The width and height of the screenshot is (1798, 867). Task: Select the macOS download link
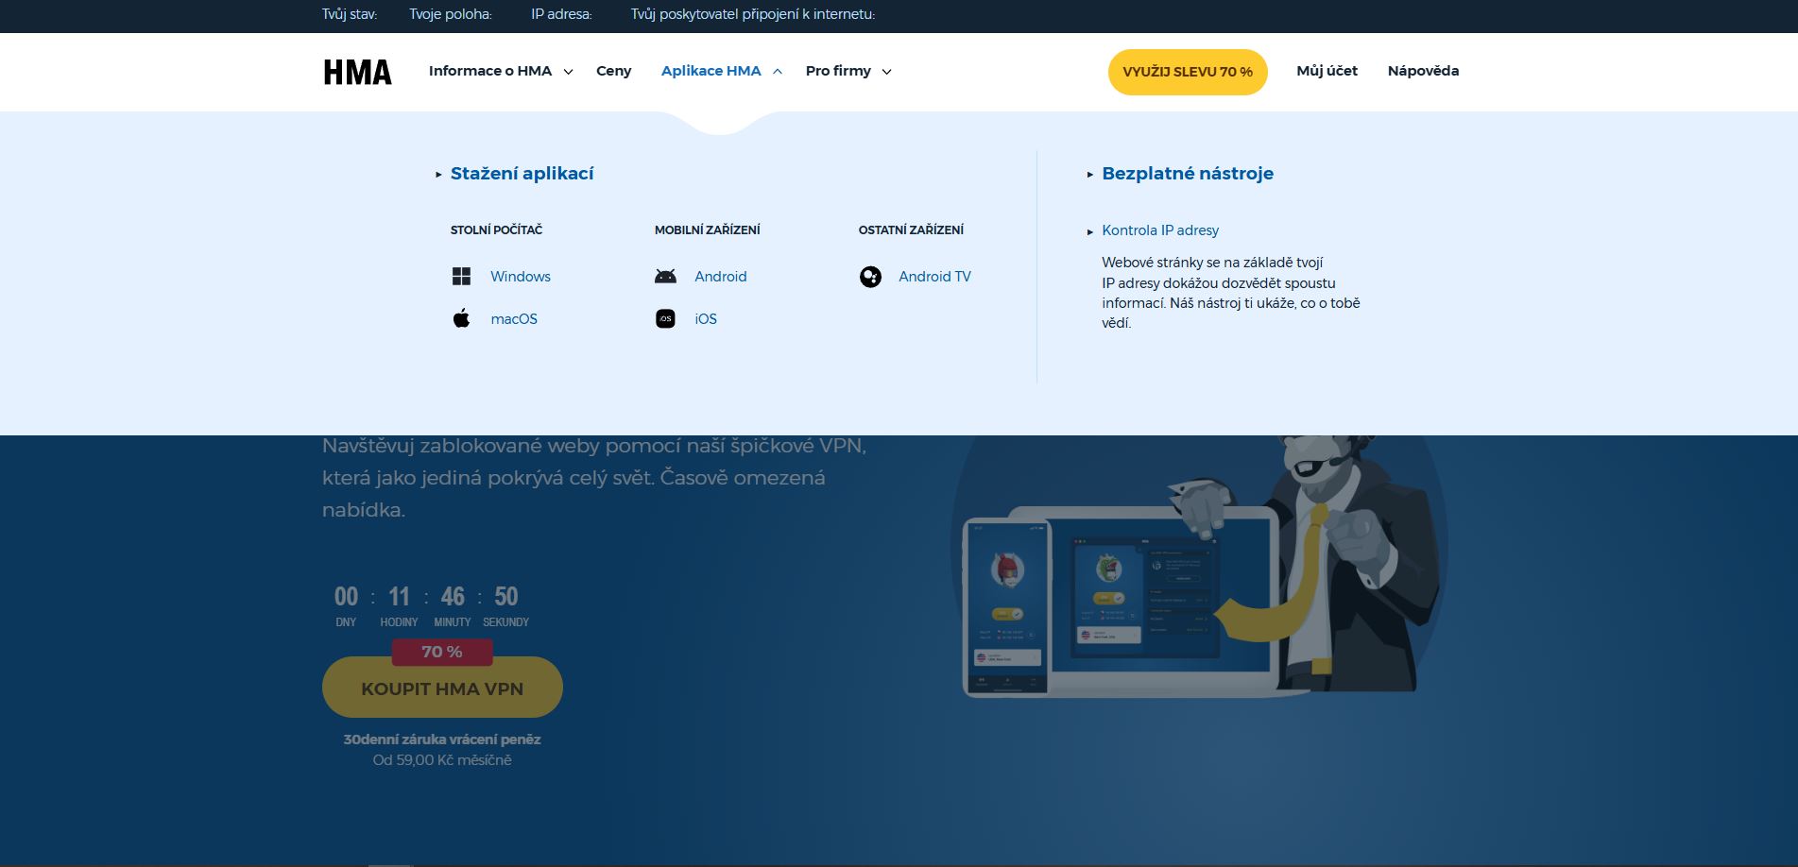point(514,319)
